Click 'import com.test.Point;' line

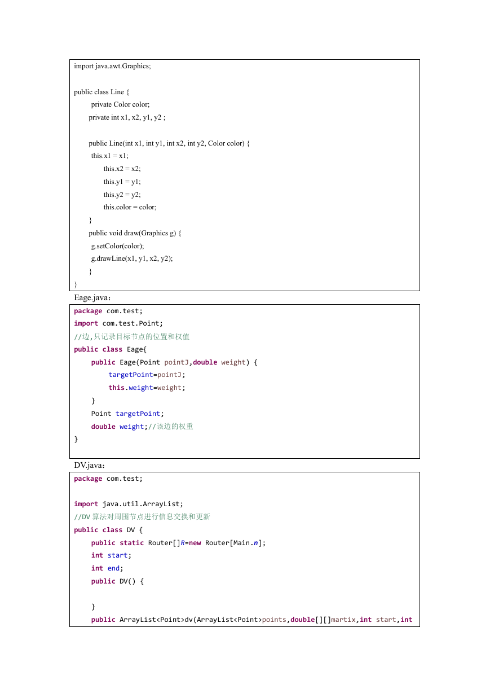point(118,323)
